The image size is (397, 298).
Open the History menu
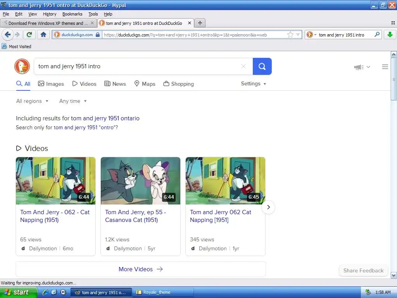pyautogui.click(x=50, y=14)
